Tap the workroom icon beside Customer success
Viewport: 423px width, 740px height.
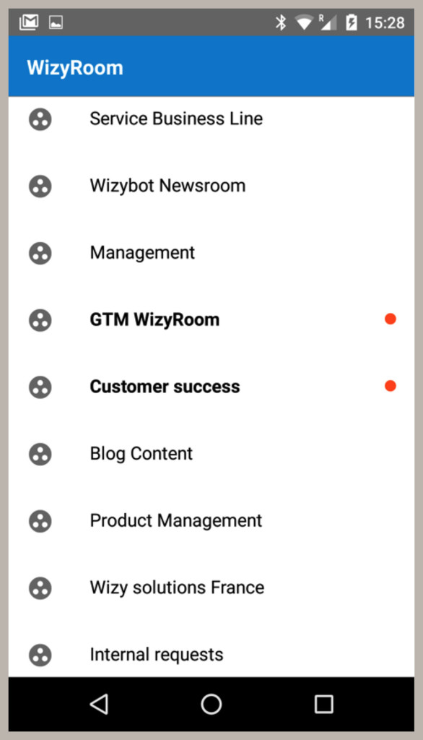[40, 387]
